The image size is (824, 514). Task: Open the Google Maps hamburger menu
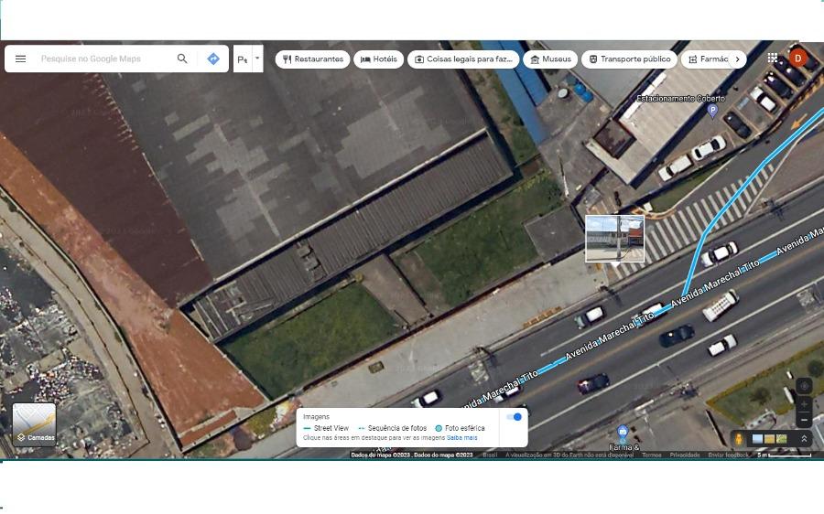(20, 59)
